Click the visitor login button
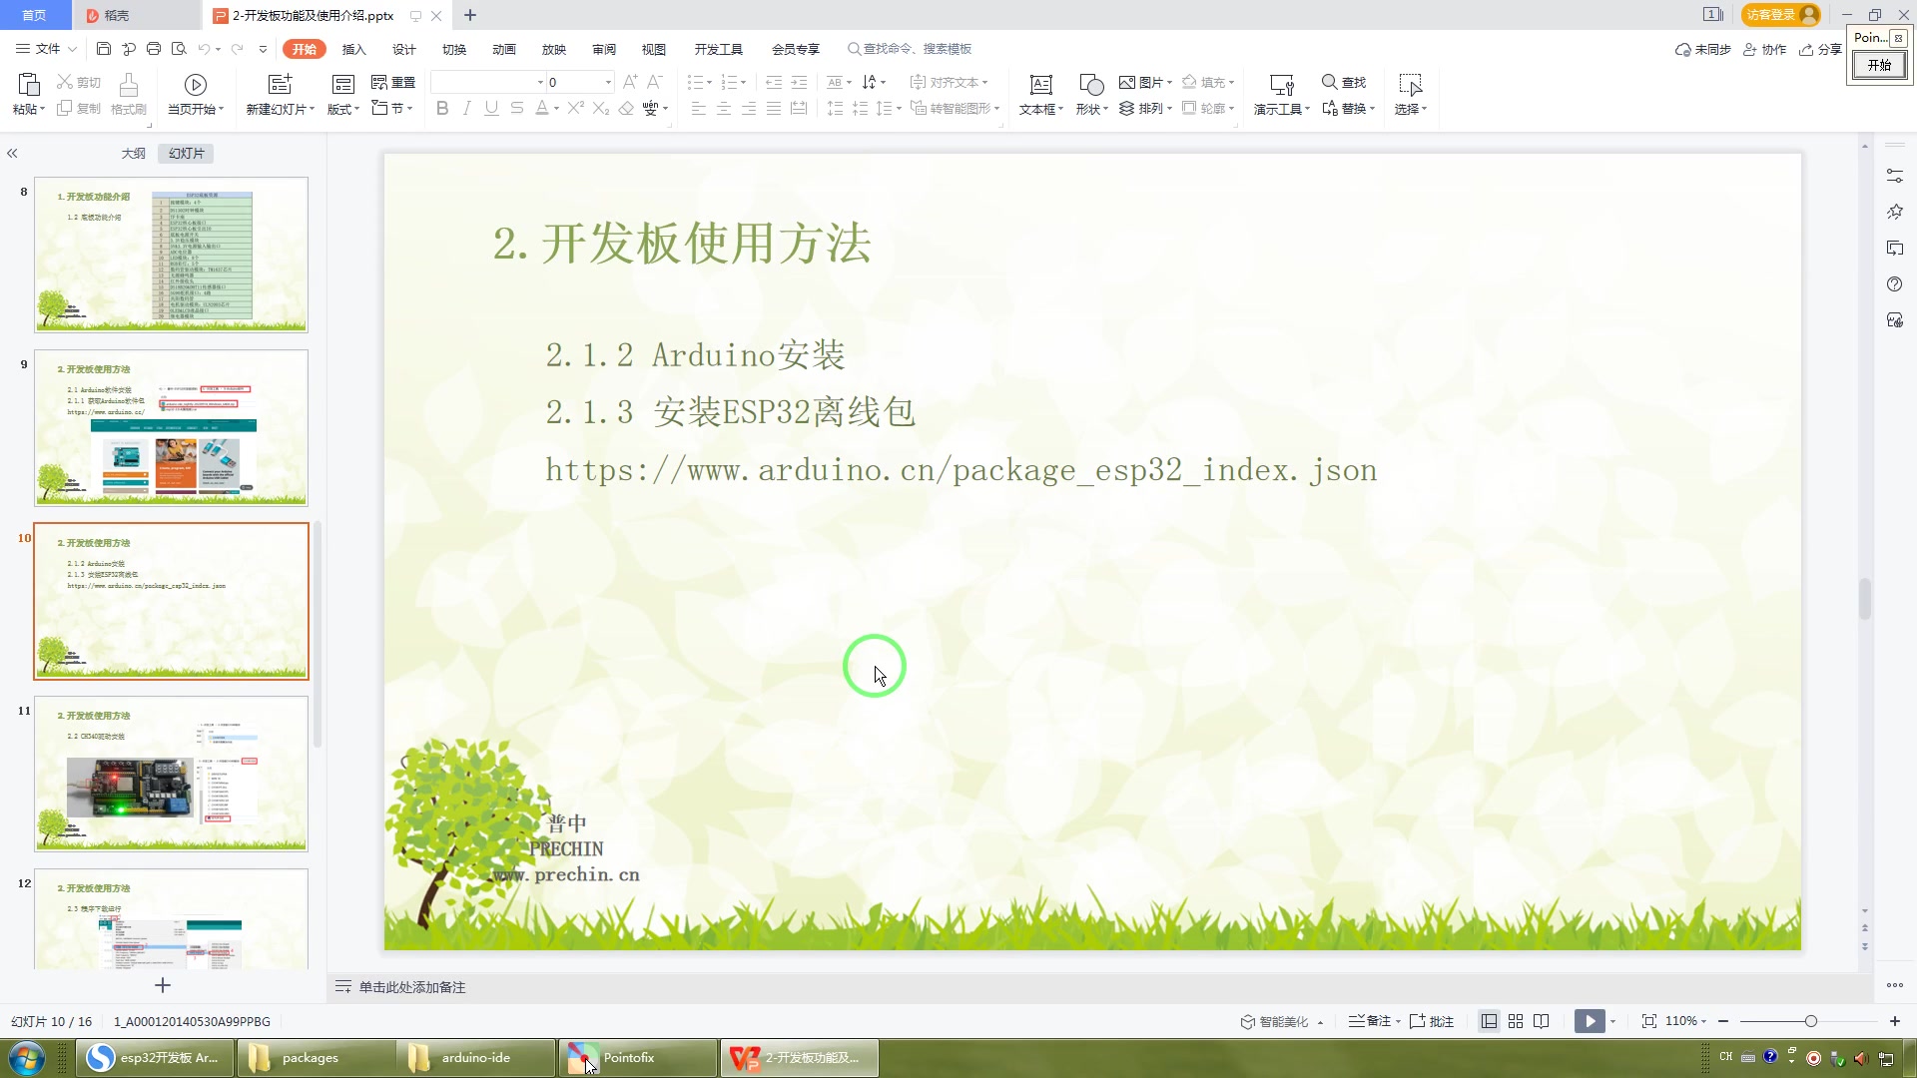This screenshot has width=1917, height=1078. [x=1781, y=14]
